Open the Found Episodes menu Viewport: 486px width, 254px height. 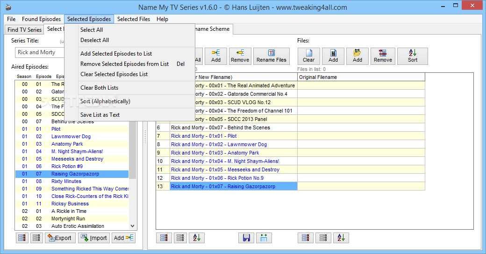pyautogui.click(x=41, y=19)
